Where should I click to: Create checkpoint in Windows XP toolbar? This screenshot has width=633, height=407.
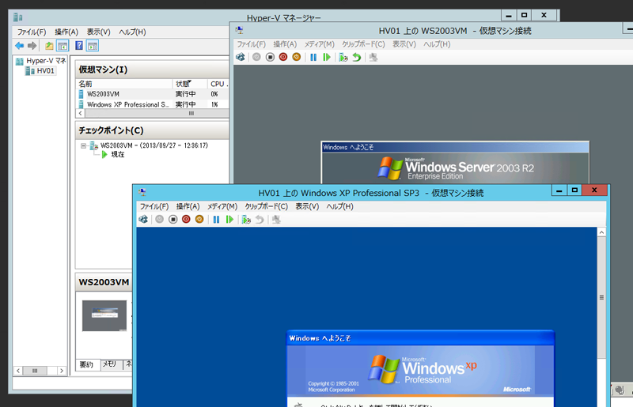pyautogui.click(x=246, y=220)
